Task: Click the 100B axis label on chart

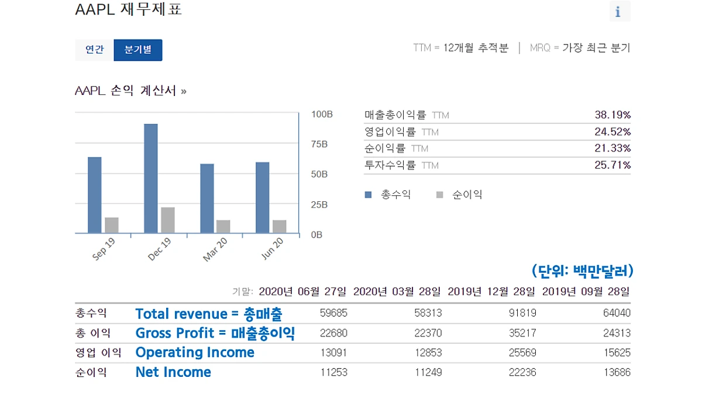Action: point(322,115)
